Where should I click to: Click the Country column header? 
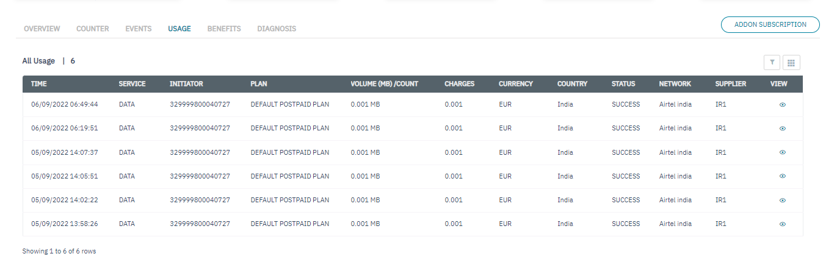[572, 84]
